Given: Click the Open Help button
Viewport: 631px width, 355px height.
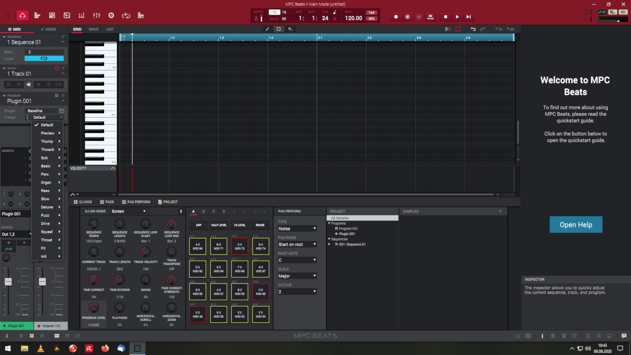Looking at the screenshot, I should (x=576, y=225).
